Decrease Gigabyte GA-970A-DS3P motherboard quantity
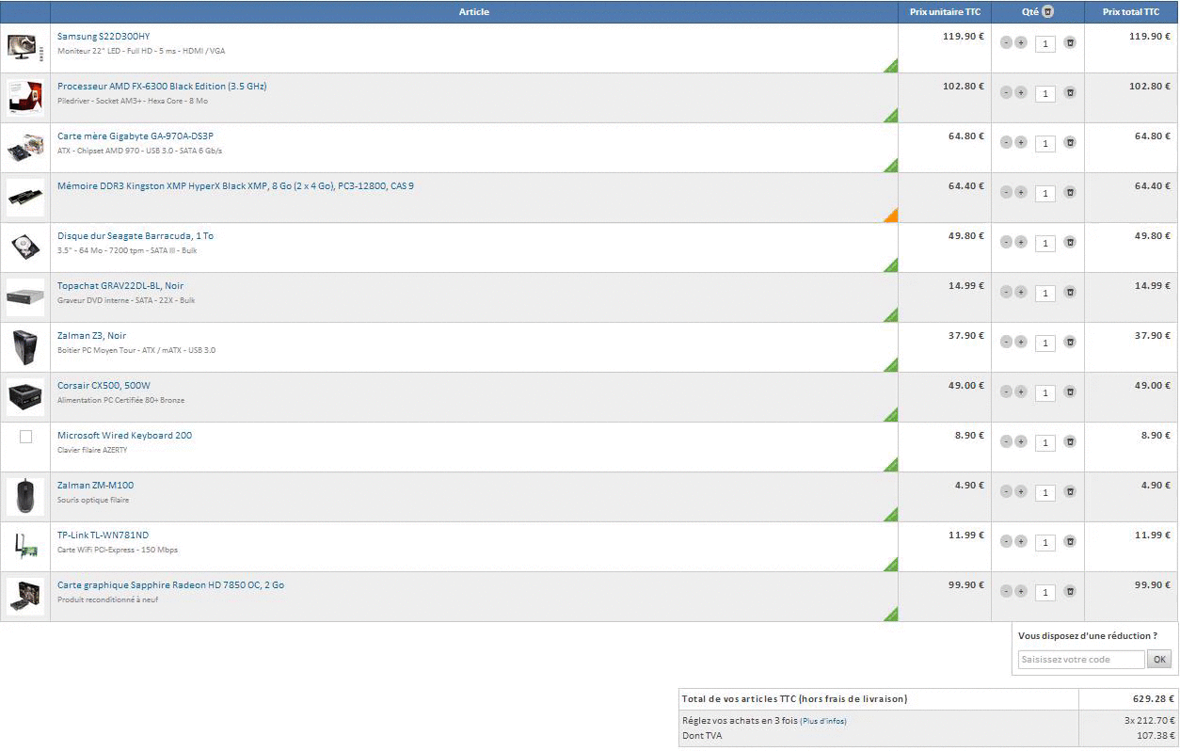Viewport: 1180px width, 751px height. pyautogui.click(x=1006, y=142)
